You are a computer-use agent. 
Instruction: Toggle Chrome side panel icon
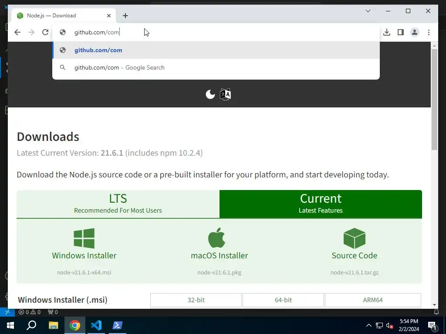tap(401, 32)
